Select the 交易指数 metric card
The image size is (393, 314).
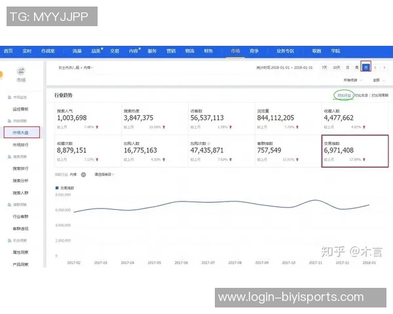coord(355,151)
